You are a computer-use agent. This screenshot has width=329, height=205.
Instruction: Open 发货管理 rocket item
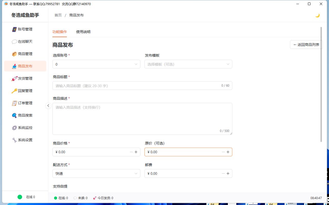click(25, 78)
